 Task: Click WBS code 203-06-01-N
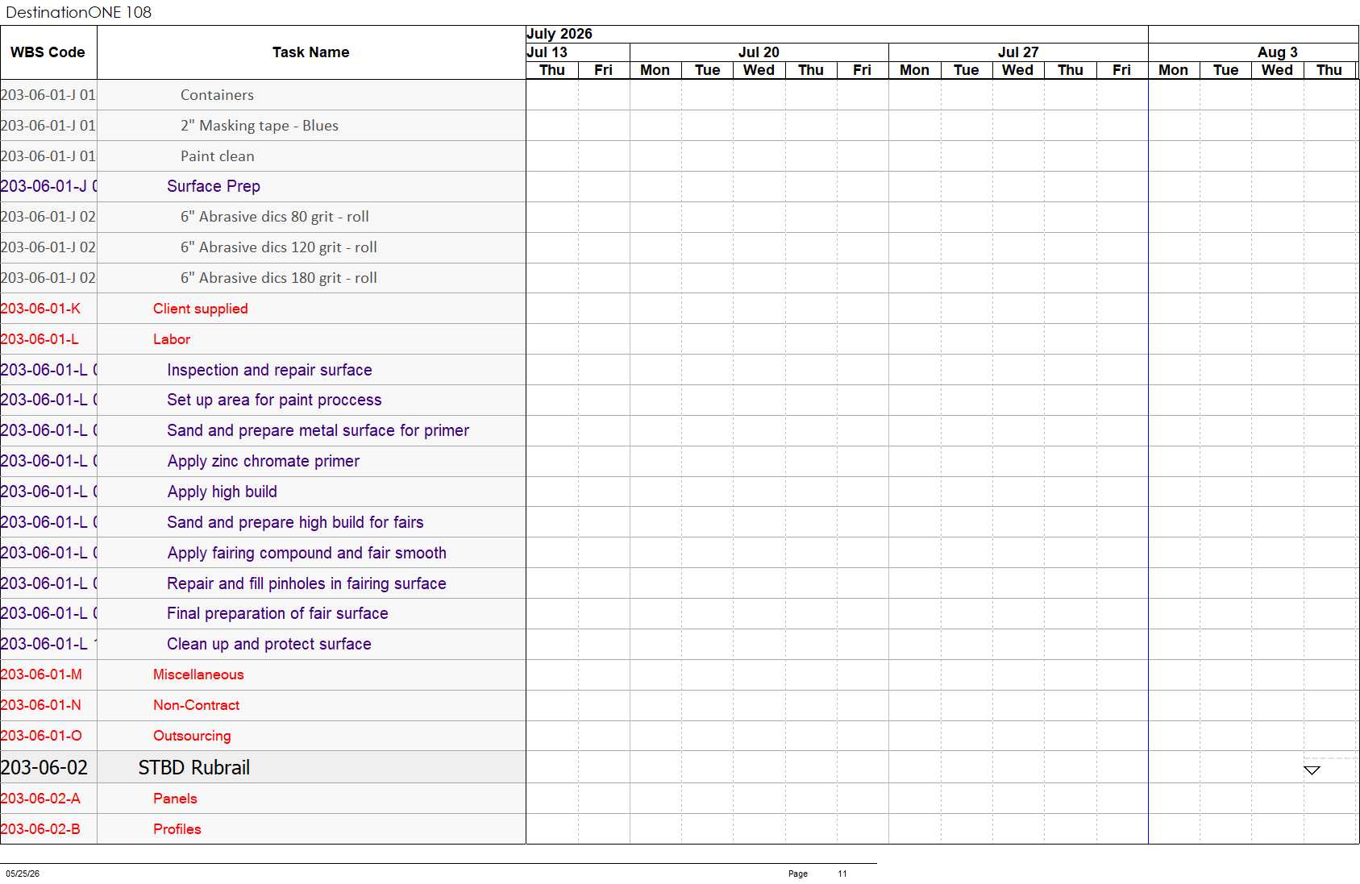(x=41, y=705)
